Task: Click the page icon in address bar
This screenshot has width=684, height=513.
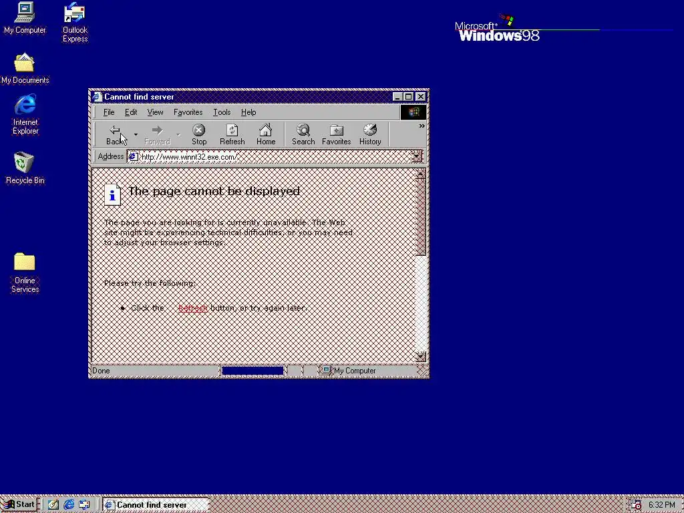Action: (133, 156)
